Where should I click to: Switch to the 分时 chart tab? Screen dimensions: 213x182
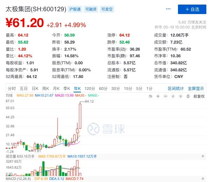click(12, 89)
